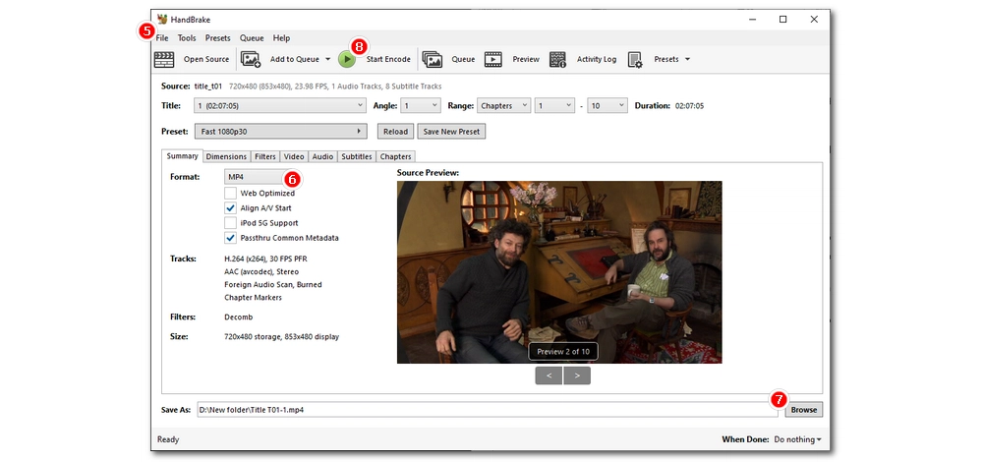Open the Queue menu in menu bar

pyautogui.click(x=252, y=38)
